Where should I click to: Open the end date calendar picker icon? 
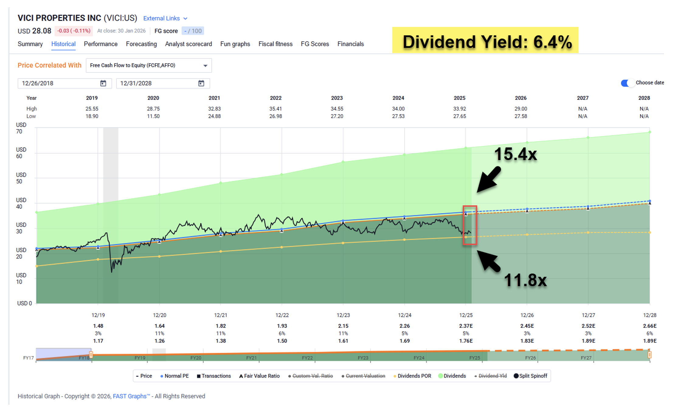(201, 83)
